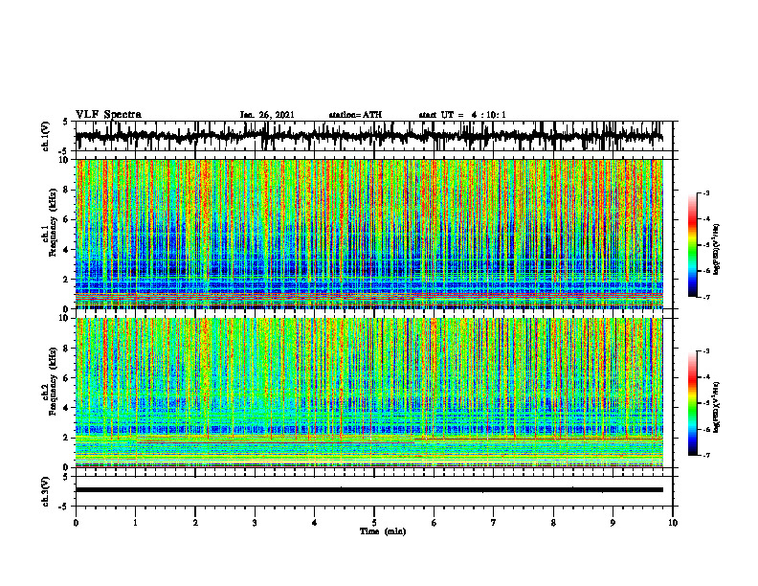Click the "4" tick on the time axis
This screenshot has width=758, height=586.
coord(315,523)
